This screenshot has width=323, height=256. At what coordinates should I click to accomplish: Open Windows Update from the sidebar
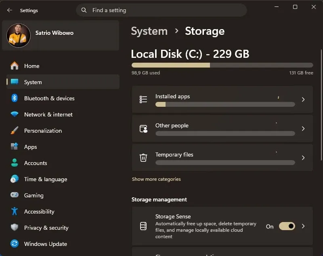tap(46, 244)
